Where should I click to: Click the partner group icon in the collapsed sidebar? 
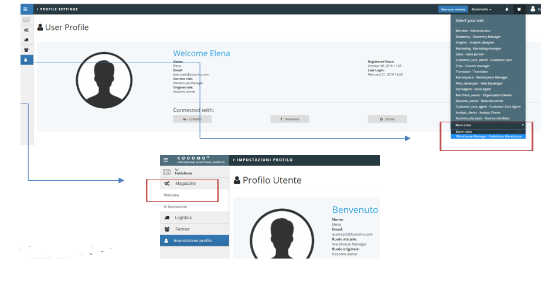(26, 50)
